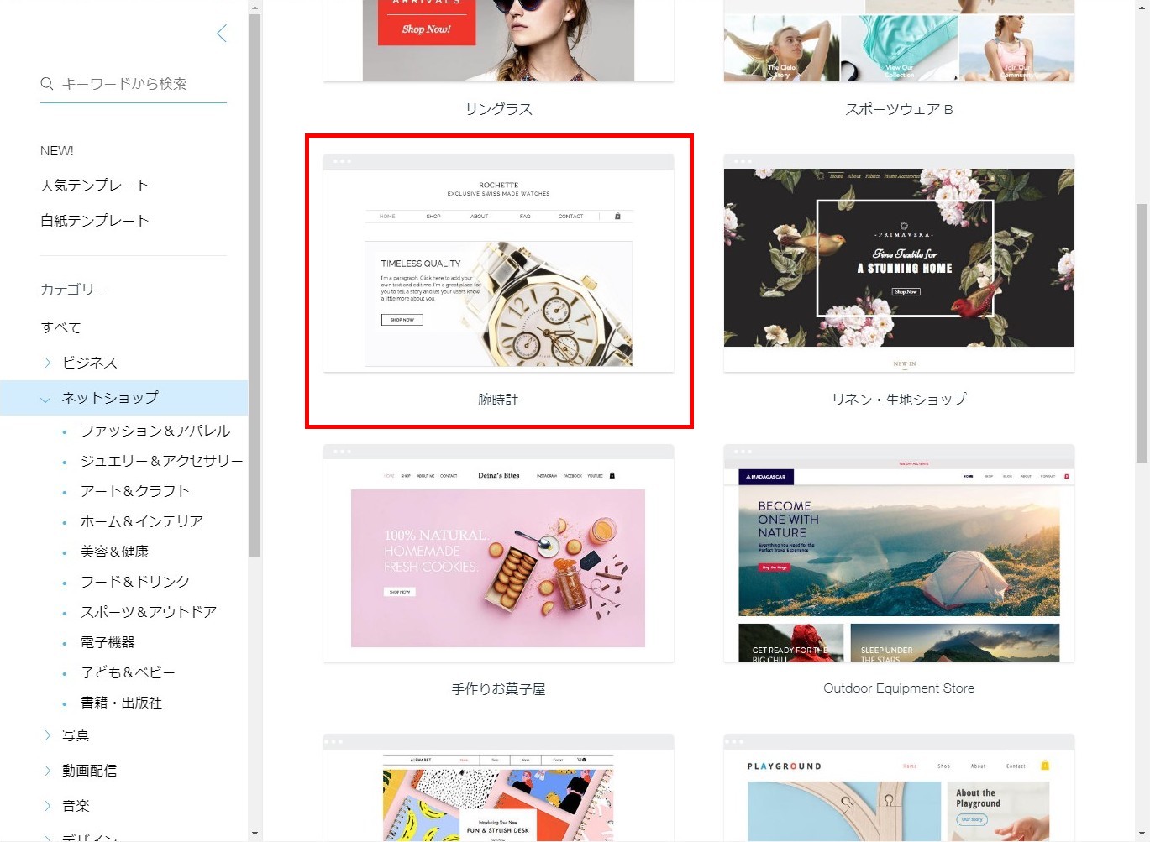Click the サングラス template title
Image resolution: width=1150 pixels, height=842 pixels.
498,109
